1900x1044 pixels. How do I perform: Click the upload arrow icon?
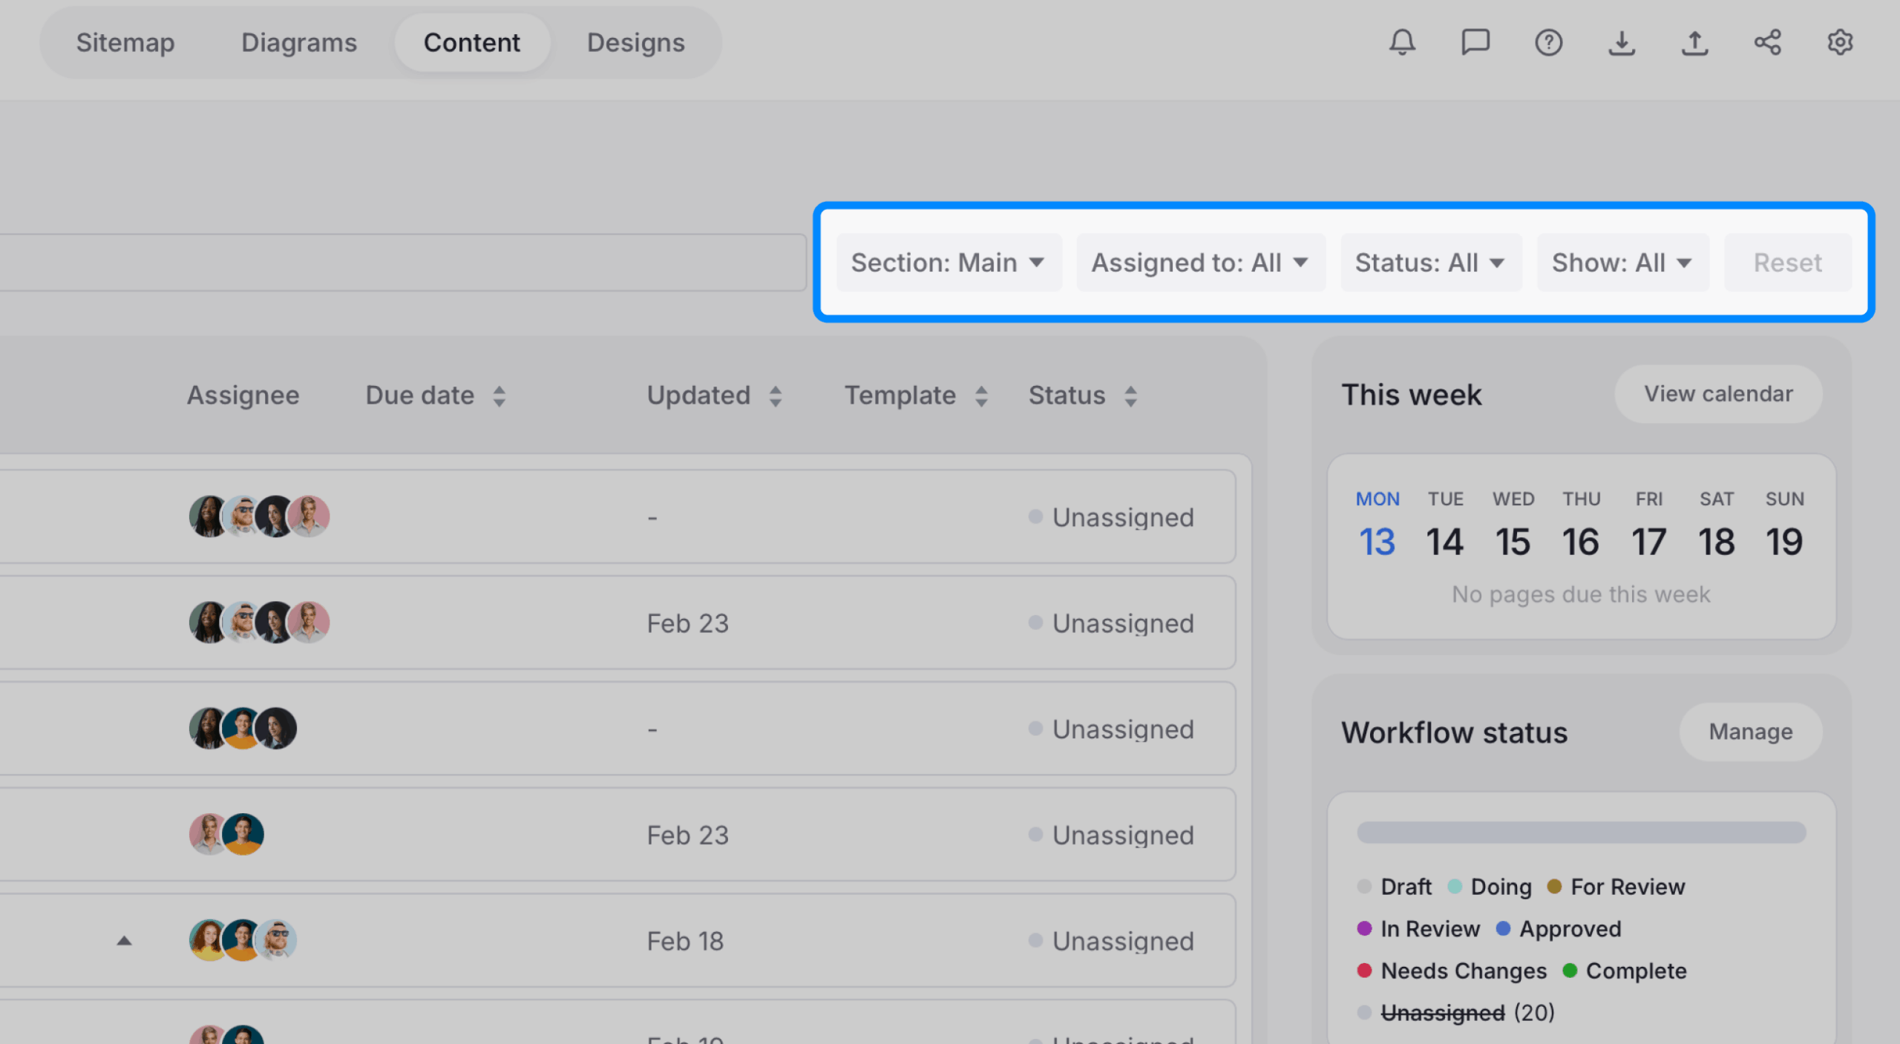coord(1694,42)
